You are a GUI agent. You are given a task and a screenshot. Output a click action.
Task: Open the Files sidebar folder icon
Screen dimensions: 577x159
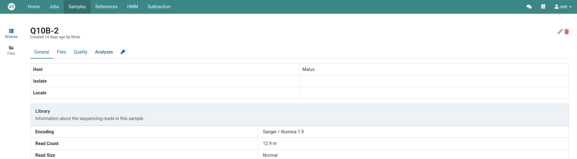tap(11, 48)
